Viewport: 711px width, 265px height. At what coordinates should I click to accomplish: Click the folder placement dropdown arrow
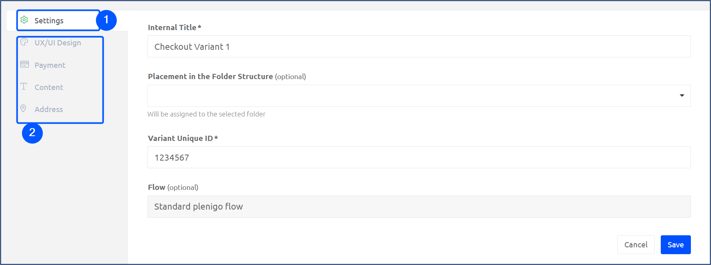coord(682,96)
